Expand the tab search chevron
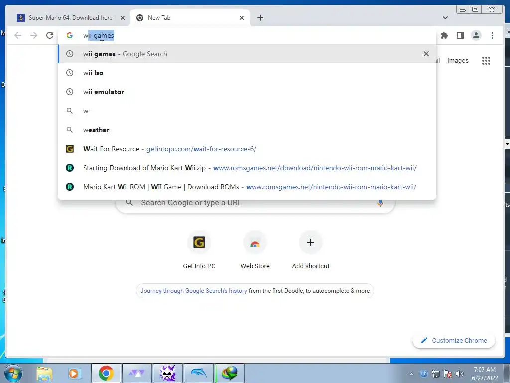The height and width of the screenshot is (383, 510). pyautogui.click(x=445, y=18)
